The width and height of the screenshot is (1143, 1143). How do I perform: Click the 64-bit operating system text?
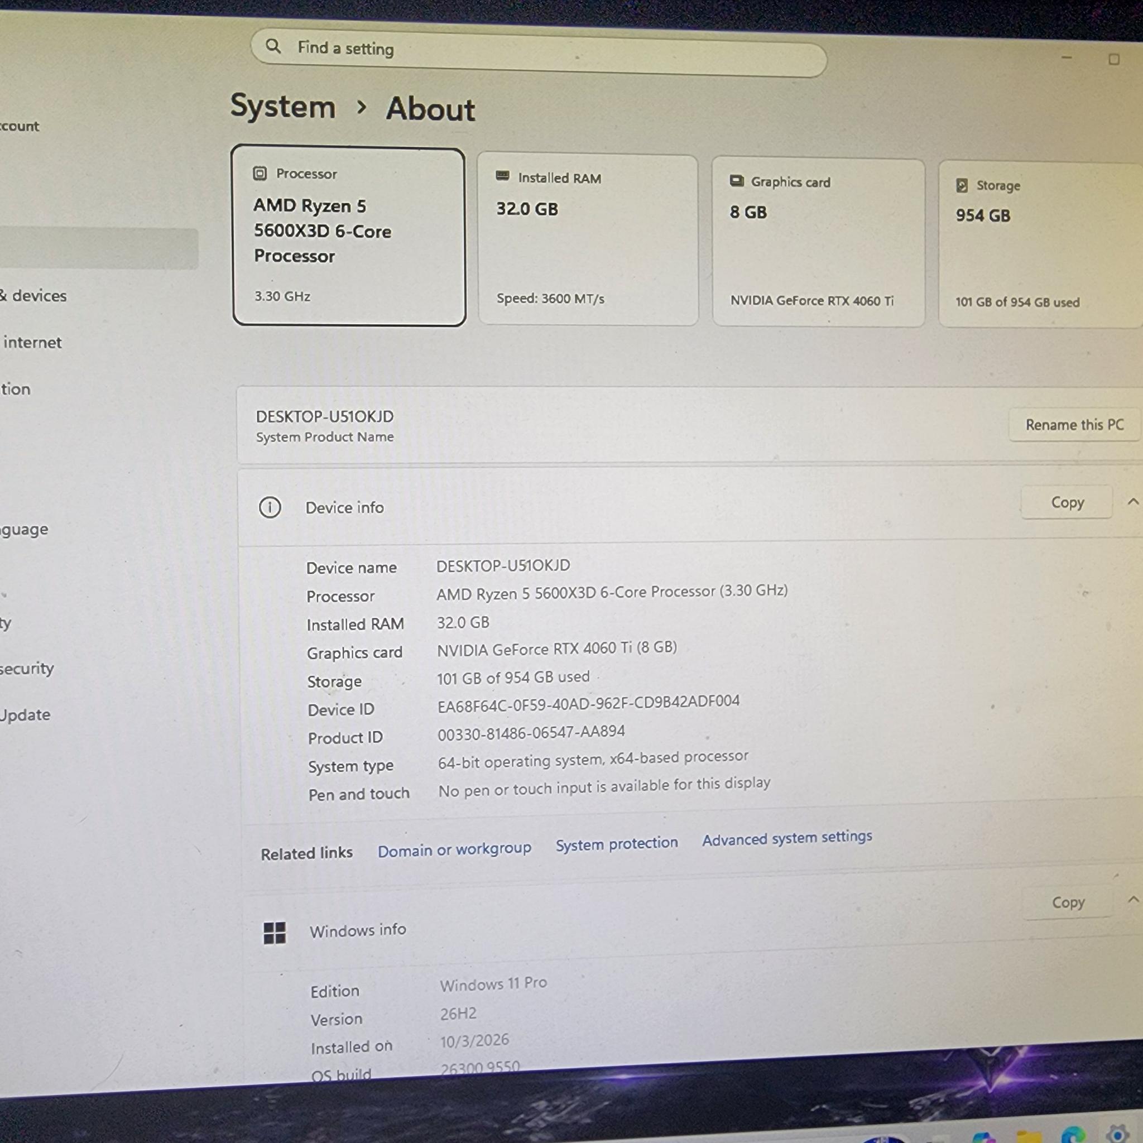pos(593,760)
